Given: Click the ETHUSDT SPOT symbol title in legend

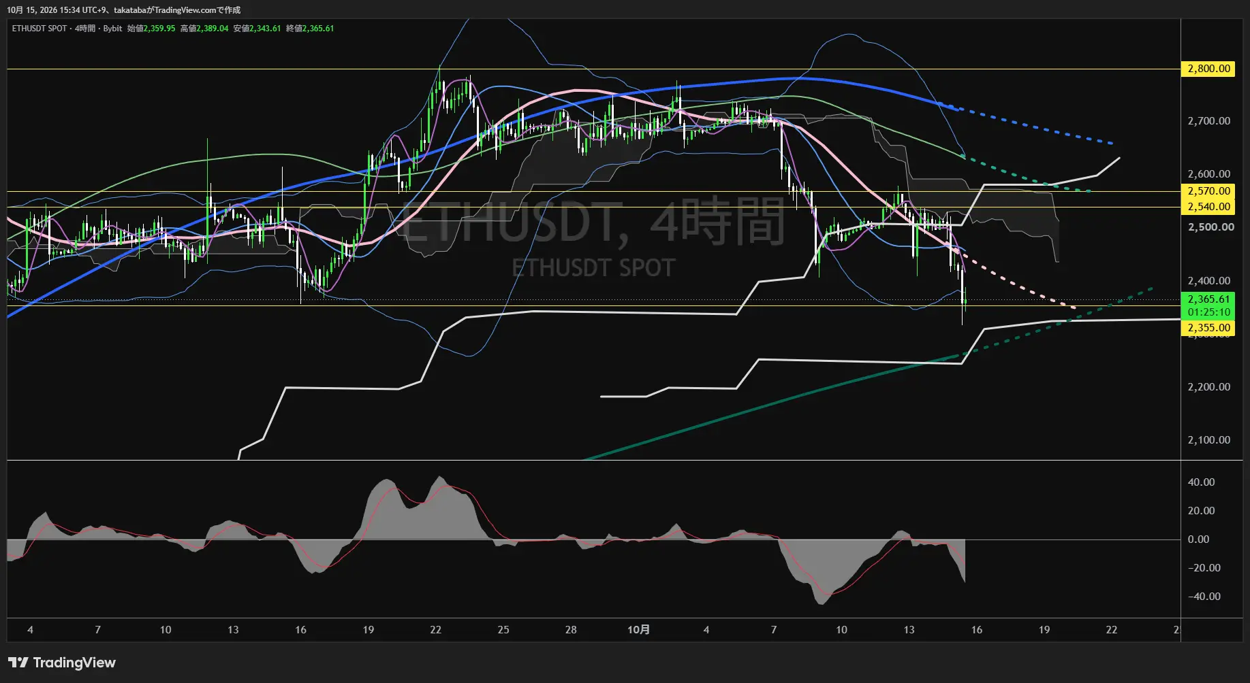Looking at the screenshot, I should point(40,29).
